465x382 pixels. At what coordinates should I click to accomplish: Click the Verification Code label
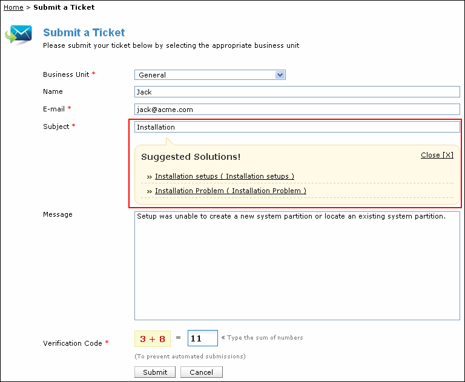coord(73,343)
